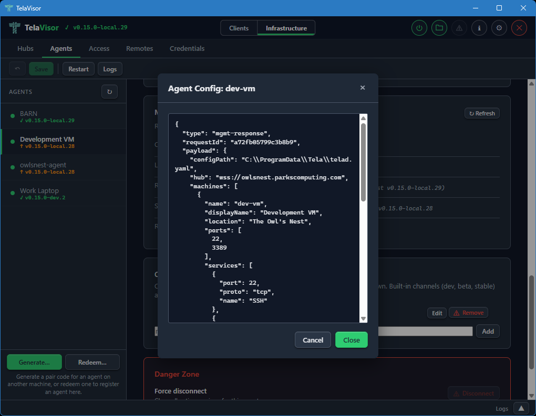Click the green Close button
536x416 pixels.
[x=352, y=340]
